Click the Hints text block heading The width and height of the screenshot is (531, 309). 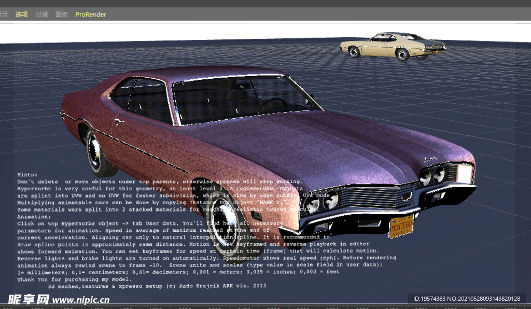click(27, 175)
